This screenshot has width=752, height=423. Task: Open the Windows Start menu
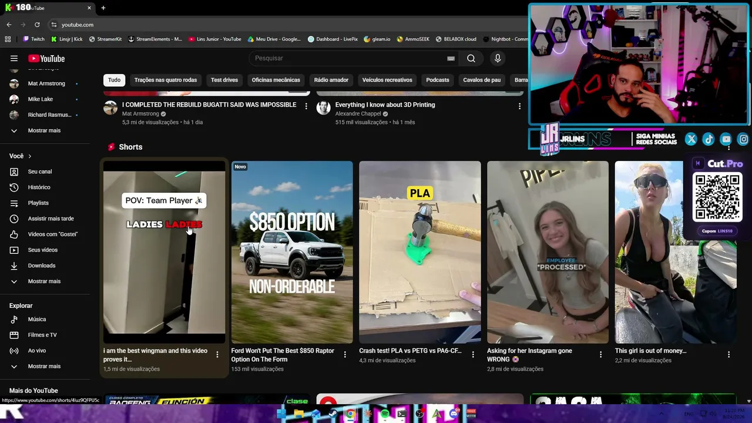281,414
